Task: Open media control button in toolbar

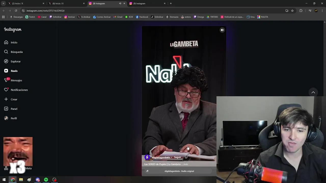Action: click(x=310, y=11)
